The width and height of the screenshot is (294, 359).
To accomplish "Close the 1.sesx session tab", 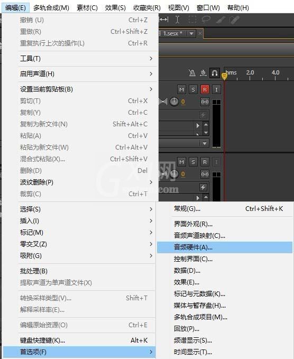I will (200, 33).
